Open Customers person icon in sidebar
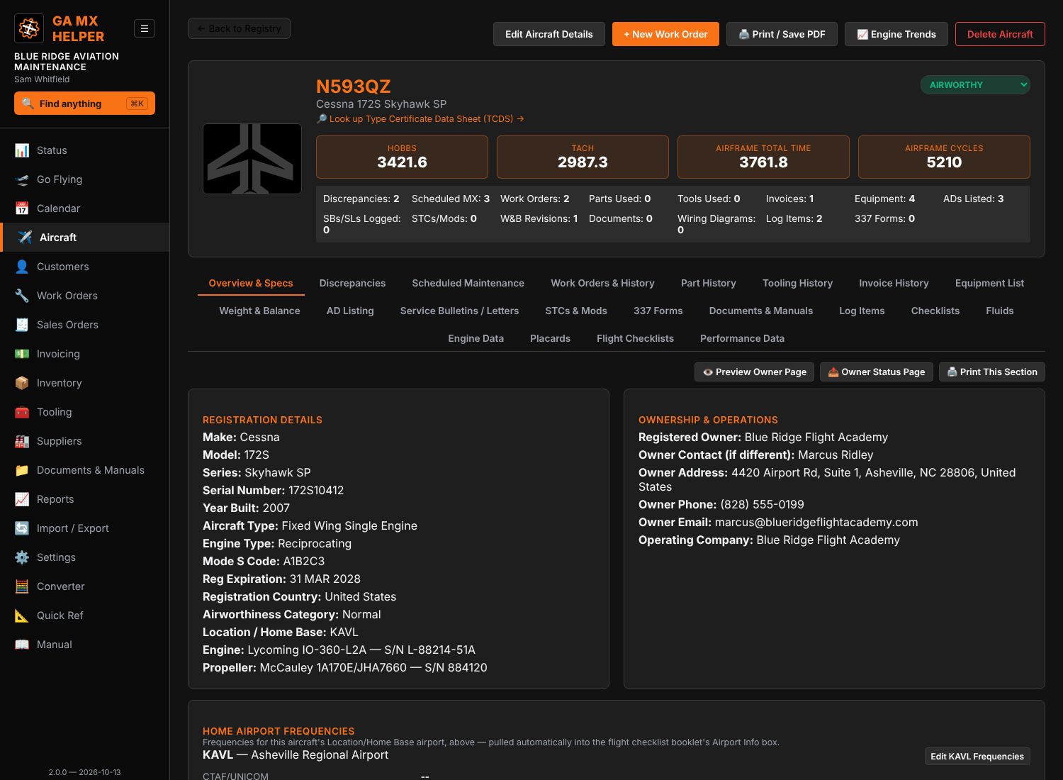 point(22,267)
